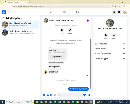Search in conversation using the Search icon
The image size is (130, 104).
114,35
